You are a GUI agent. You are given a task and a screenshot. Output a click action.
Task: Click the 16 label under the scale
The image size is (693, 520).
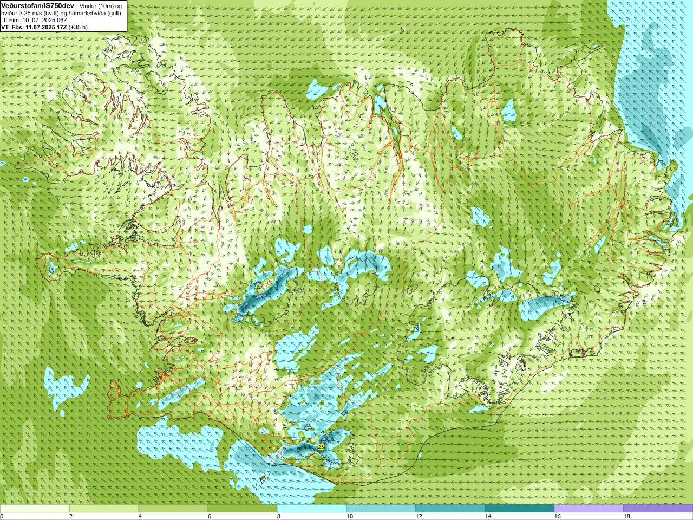[558, 516]
